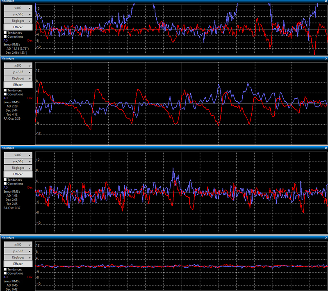Open y:+/-16 dropdown in the x:200 panel
The image size is (328, 291).
point(18,72)
